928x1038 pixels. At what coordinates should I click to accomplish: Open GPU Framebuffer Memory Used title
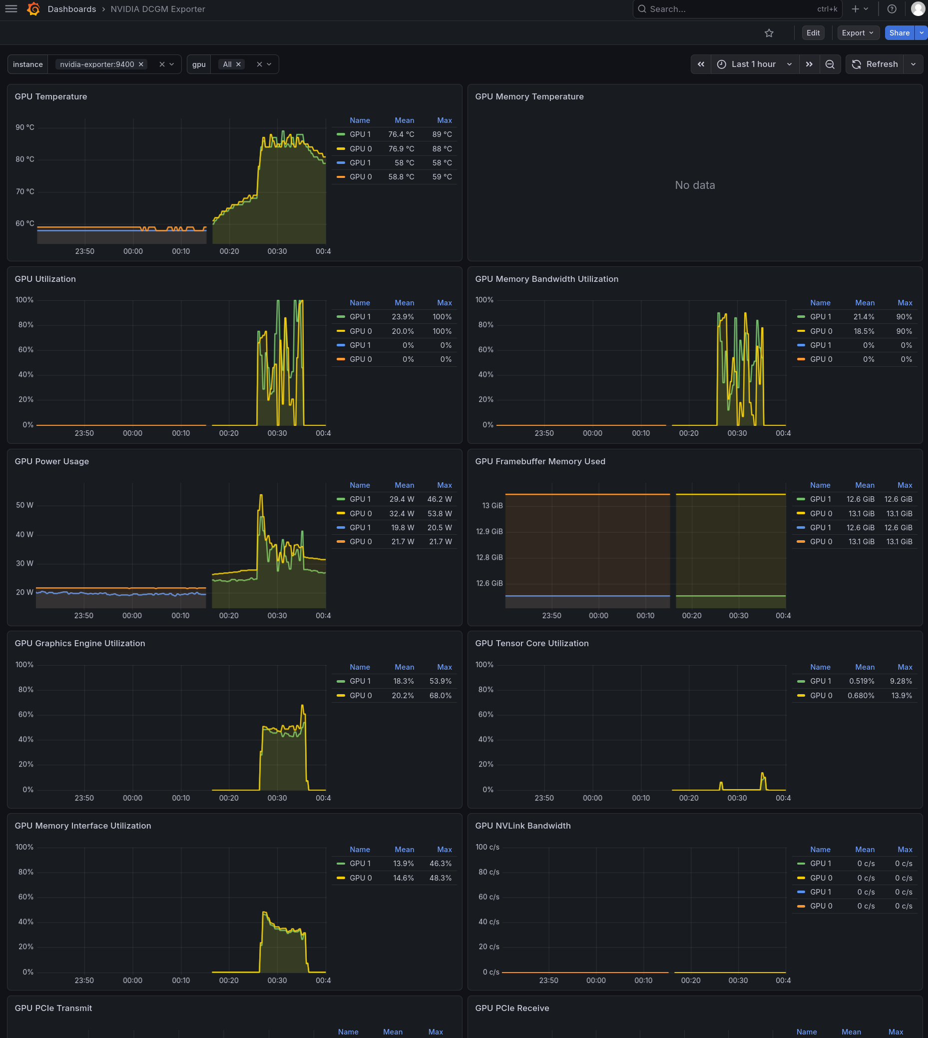[x=540, y=461]
